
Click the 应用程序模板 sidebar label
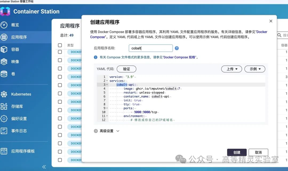(x=23, y=151)
